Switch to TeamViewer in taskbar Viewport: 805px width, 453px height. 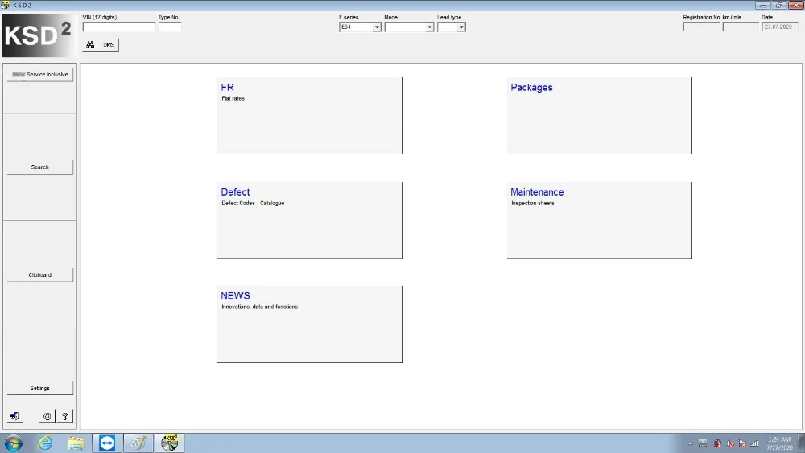[107, 443]
